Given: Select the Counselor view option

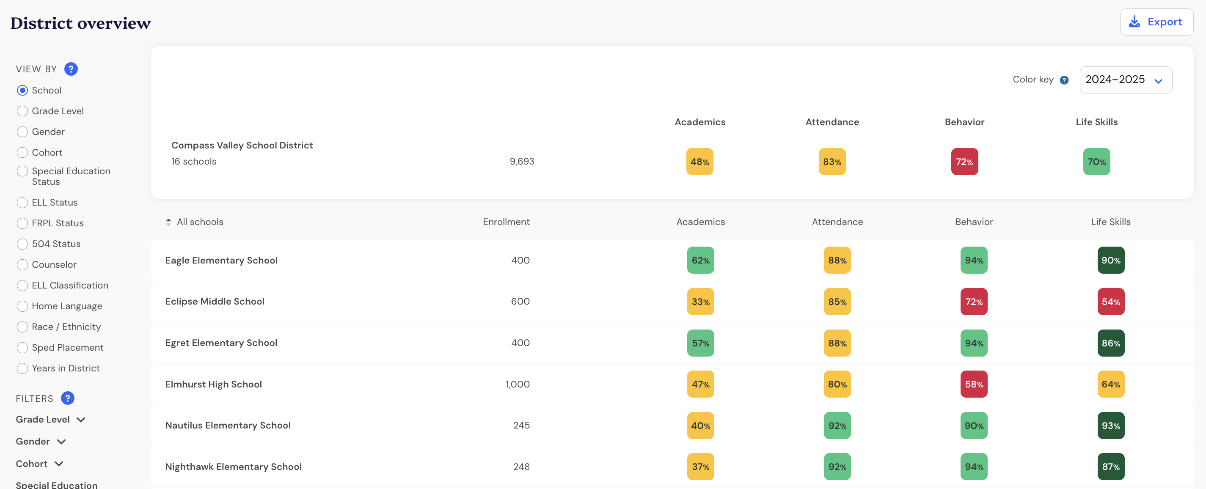Looking at the screenshot, I should click(22, 264).
